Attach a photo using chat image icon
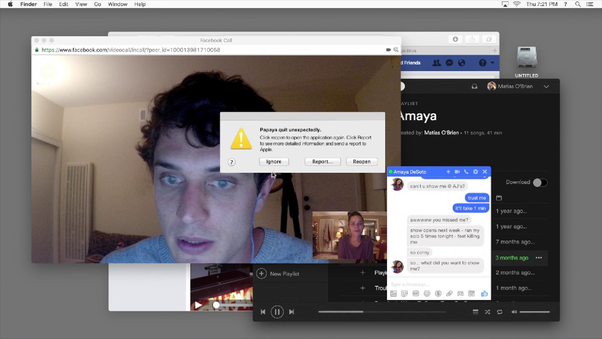This screenshot has height=339, width=602. (394, 294)
